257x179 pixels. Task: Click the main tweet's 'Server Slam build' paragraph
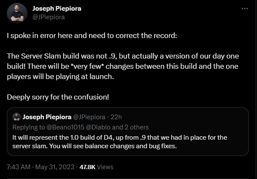(x=123, y=66)
